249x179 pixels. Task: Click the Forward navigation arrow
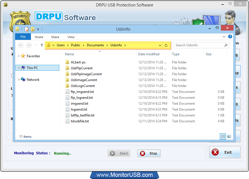click(29, 45)
